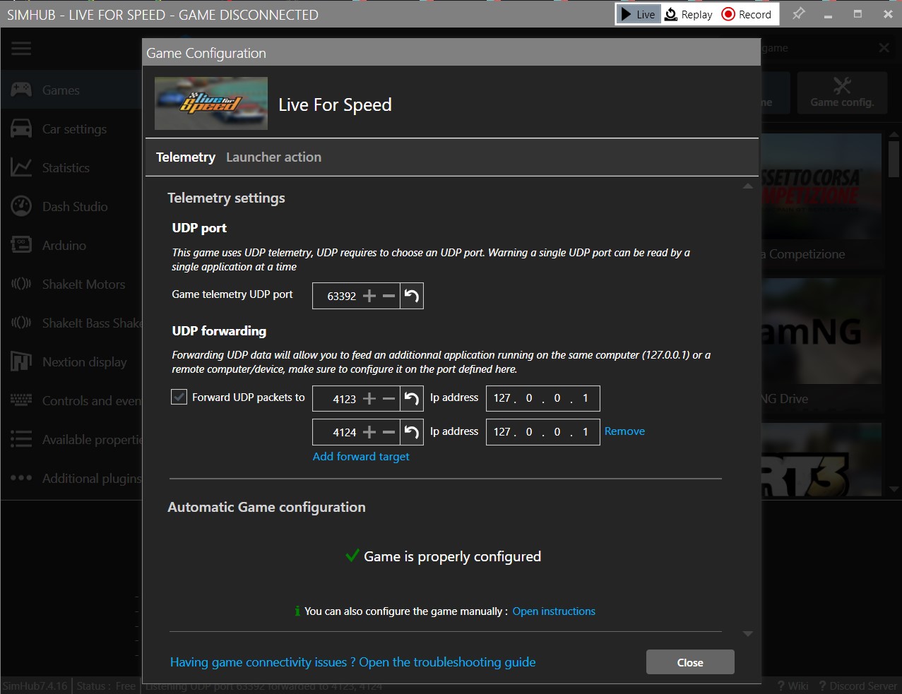This screenshot has width=902, height=694.
Task: Click the ShakeIt Motors vibration icon
Action: tap(21, 284)
